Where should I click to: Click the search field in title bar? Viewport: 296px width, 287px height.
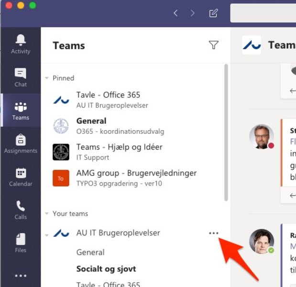click(x=263, y=13)
